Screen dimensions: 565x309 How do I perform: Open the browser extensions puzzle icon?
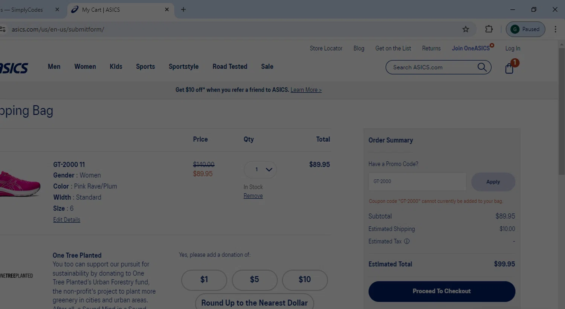489,29
